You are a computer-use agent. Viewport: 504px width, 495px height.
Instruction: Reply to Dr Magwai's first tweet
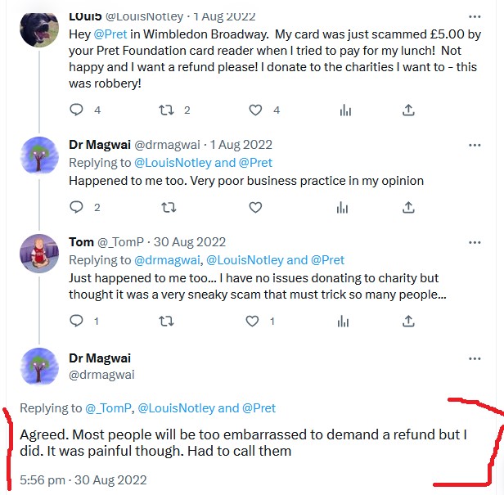[76, 208]
